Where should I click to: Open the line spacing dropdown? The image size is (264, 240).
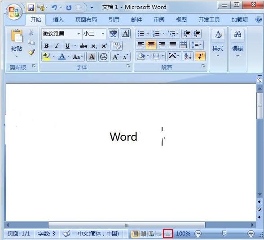point(197,45)
